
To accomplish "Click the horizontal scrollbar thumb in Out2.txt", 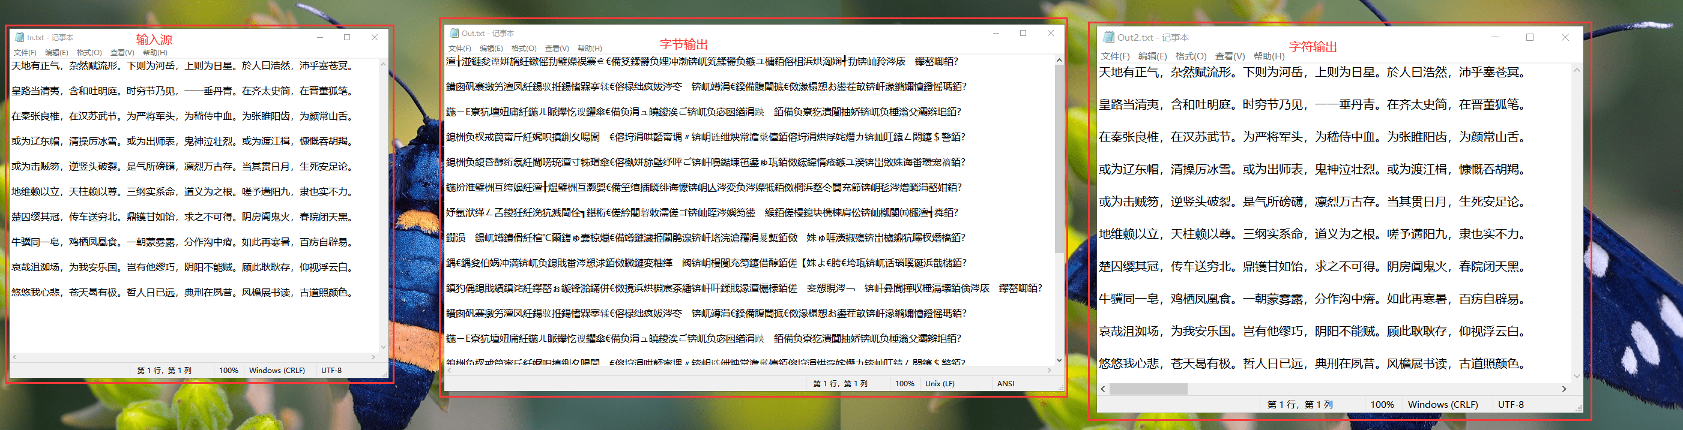I will click(1148, 389).
